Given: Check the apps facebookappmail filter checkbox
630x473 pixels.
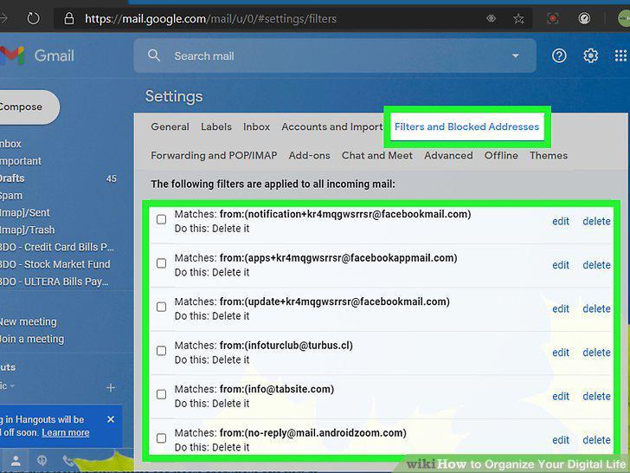Looking at the screenshot, I should point(161,263).
